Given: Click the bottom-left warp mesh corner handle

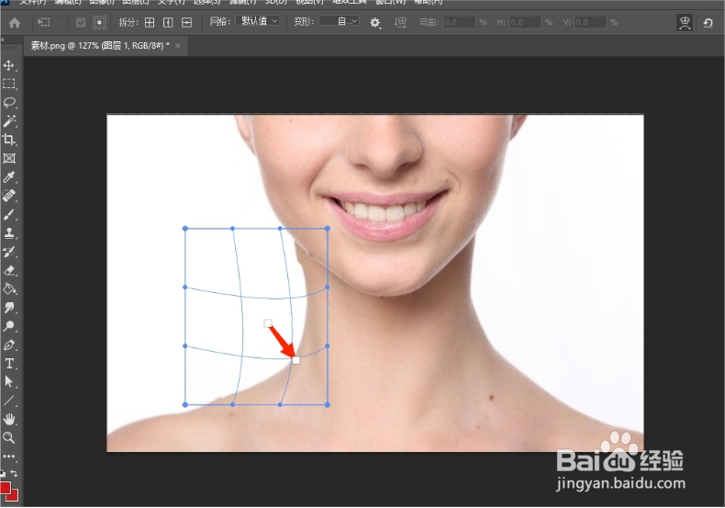Looking at the screenshot, I should click(185, 405).
